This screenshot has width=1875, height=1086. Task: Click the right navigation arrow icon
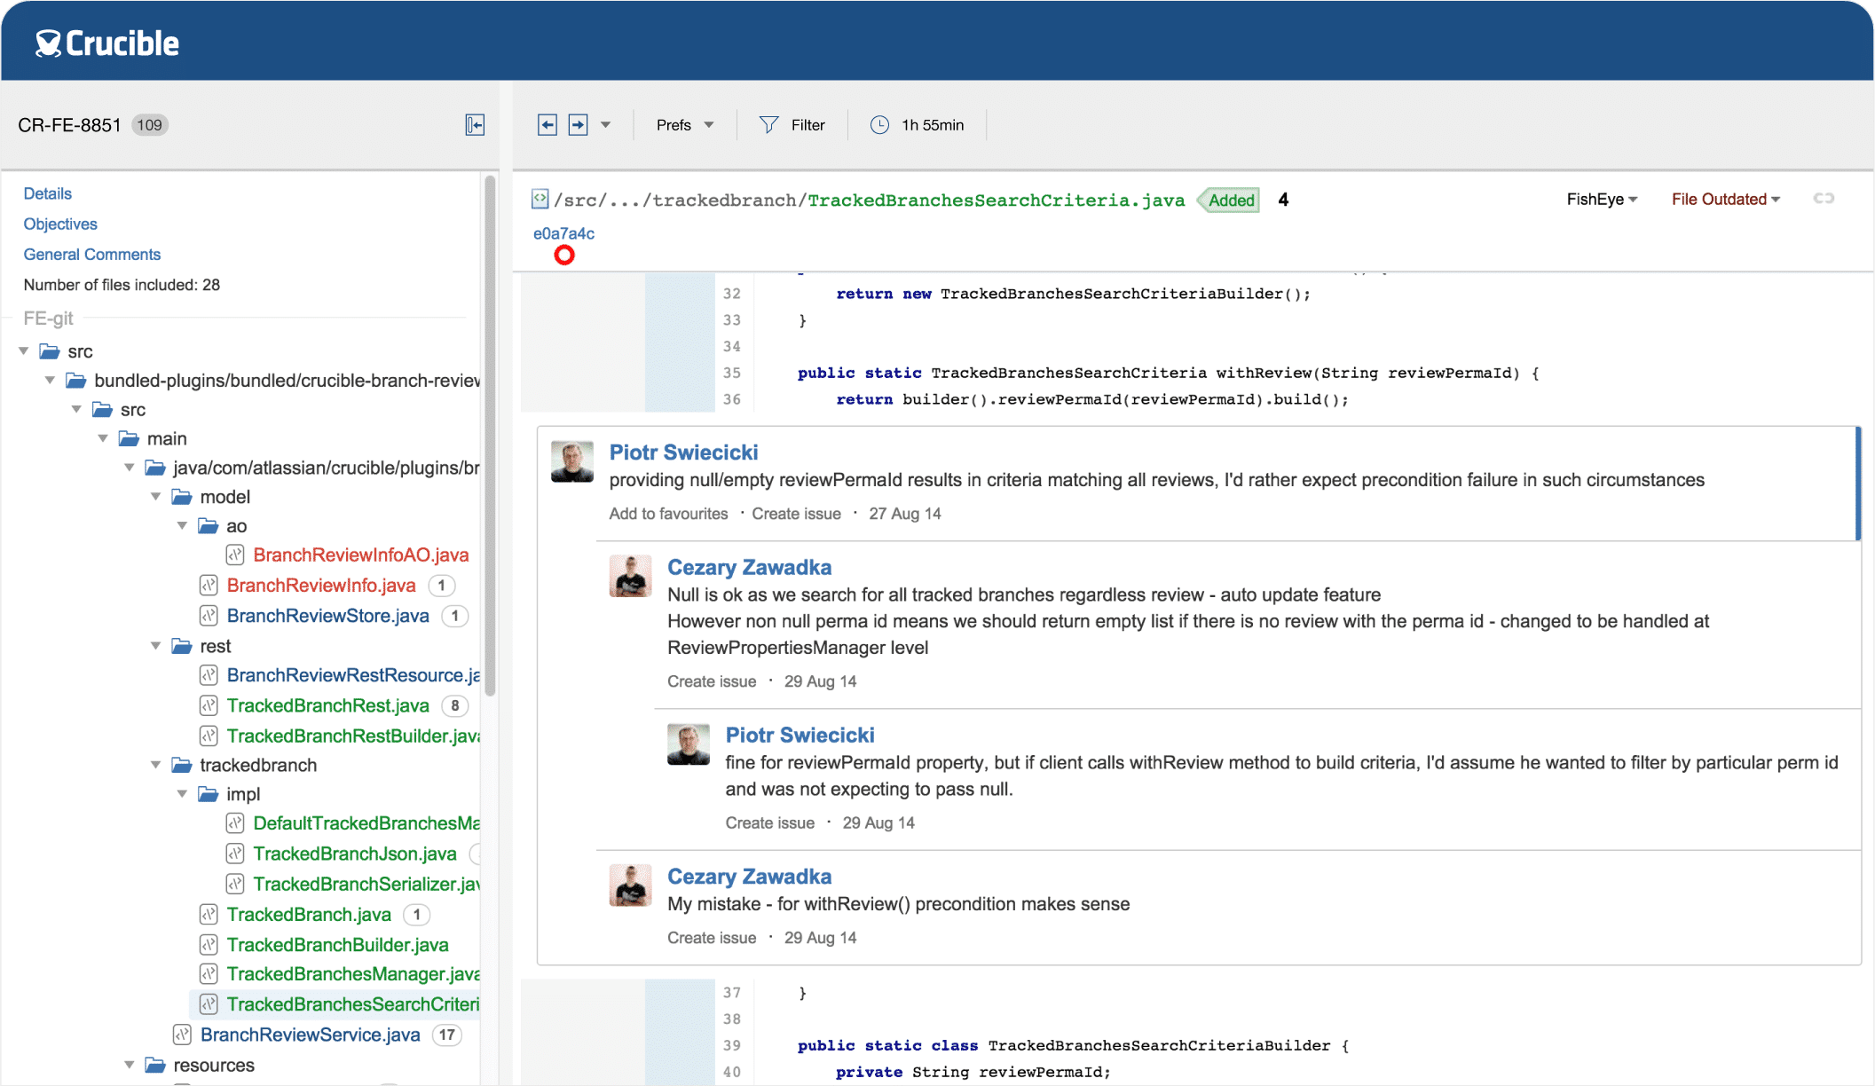pos(578,124)
